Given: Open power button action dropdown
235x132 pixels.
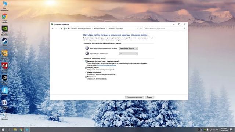Looking at the screenshot, I should point(129,48).
